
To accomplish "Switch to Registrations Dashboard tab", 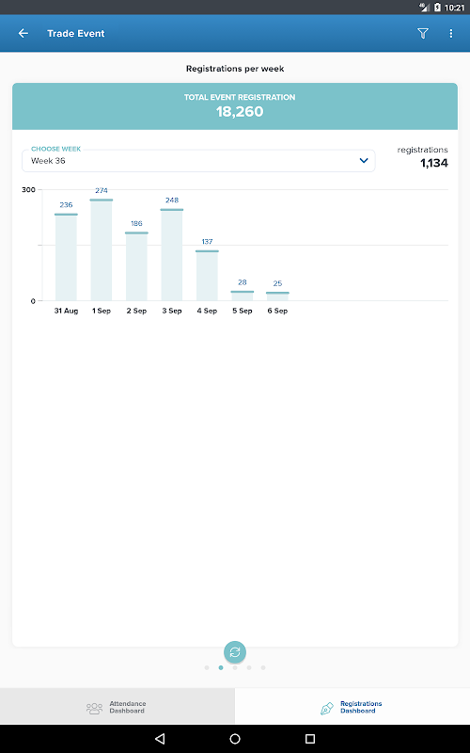I will coord(352,707).
